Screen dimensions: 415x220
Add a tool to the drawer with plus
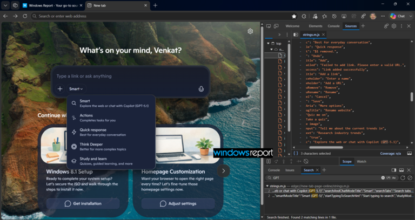[x=324, y=170]
